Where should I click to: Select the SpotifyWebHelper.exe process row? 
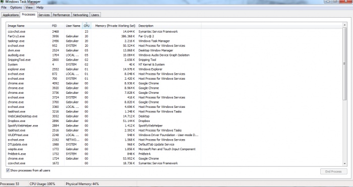103,126
